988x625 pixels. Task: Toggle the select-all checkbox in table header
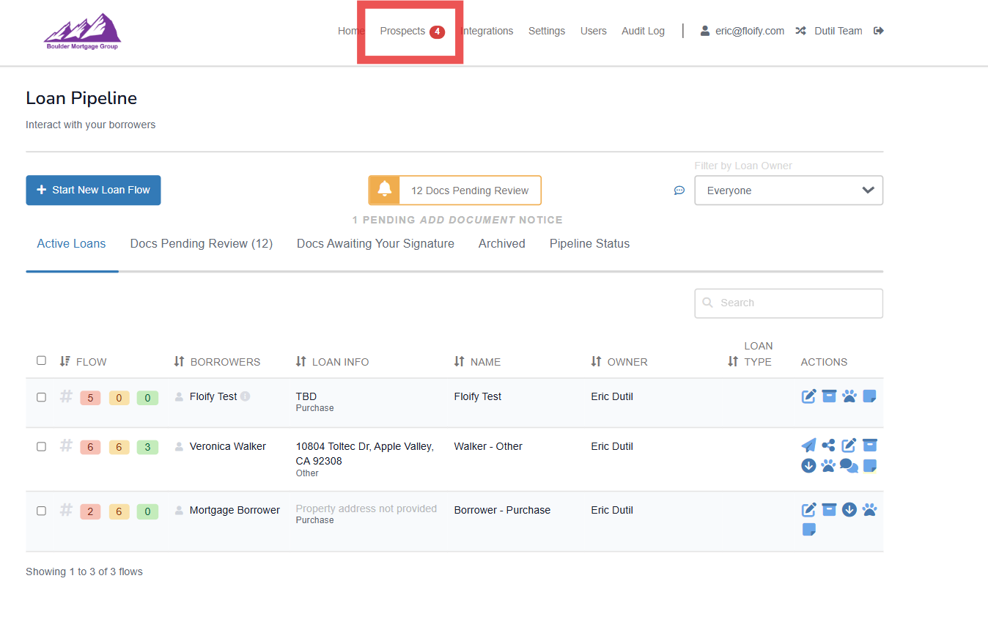41,360
